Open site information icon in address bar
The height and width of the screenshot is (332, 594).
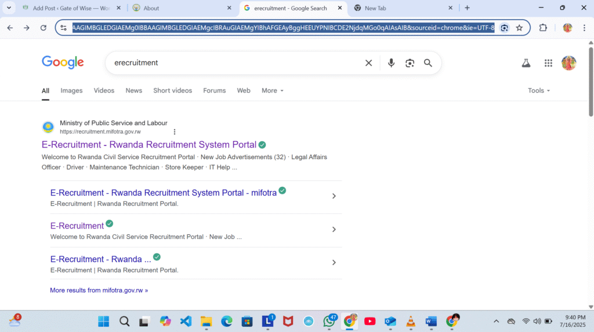coord(64,28)
